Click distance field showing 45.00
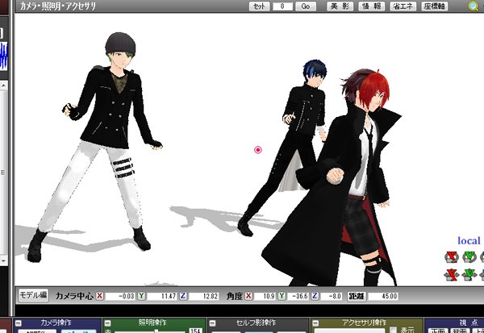Screen dimensions: 484x333 click(382, 296)
